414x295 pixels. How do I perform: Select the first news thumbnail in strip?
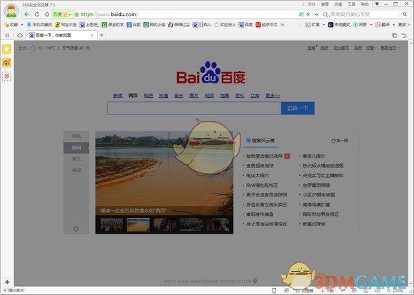tap(112, 225)
